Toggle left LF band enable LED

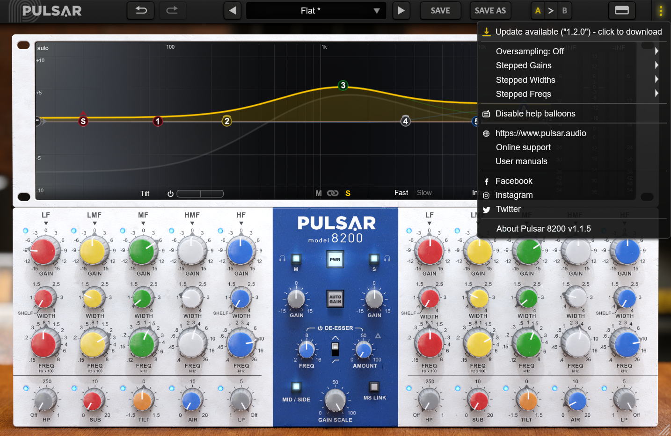[x=25, y=231]
